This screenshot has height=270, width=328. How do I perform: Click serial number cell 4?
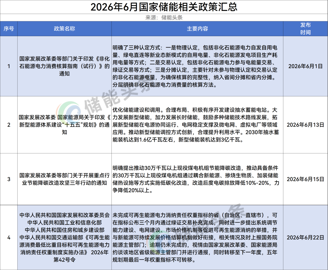click(x=9, y=237)
